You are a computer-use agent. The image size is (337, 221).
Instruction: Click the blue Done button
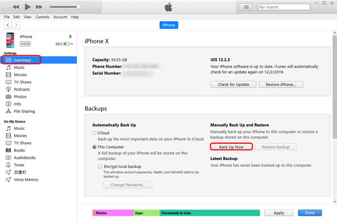click(309, 213)
